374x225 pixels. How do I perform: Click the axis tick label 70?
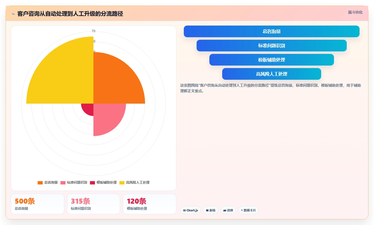[93, 31]
